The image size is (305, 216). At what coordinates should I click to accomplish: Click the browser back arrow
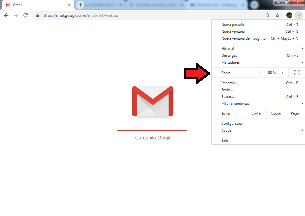click(x=6, y=15)
